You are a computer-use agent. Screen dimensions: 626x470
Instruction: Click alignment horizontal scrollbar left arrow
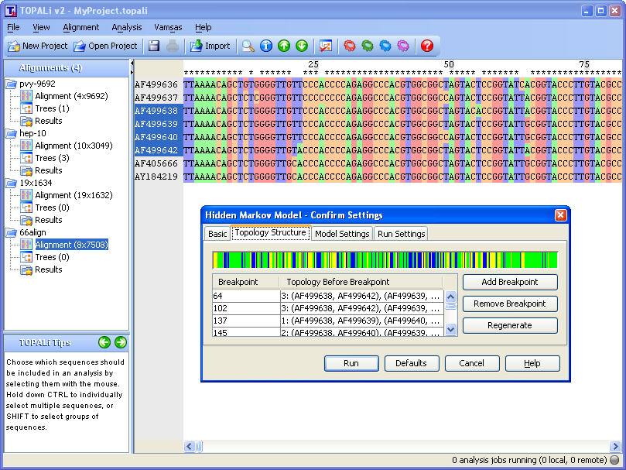coord(190,447)
